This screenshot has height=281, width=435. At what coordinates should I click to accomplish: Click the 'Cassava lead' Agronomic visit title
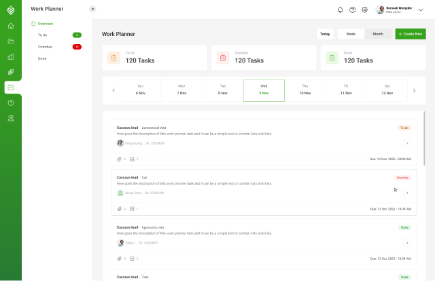(127, 227)
